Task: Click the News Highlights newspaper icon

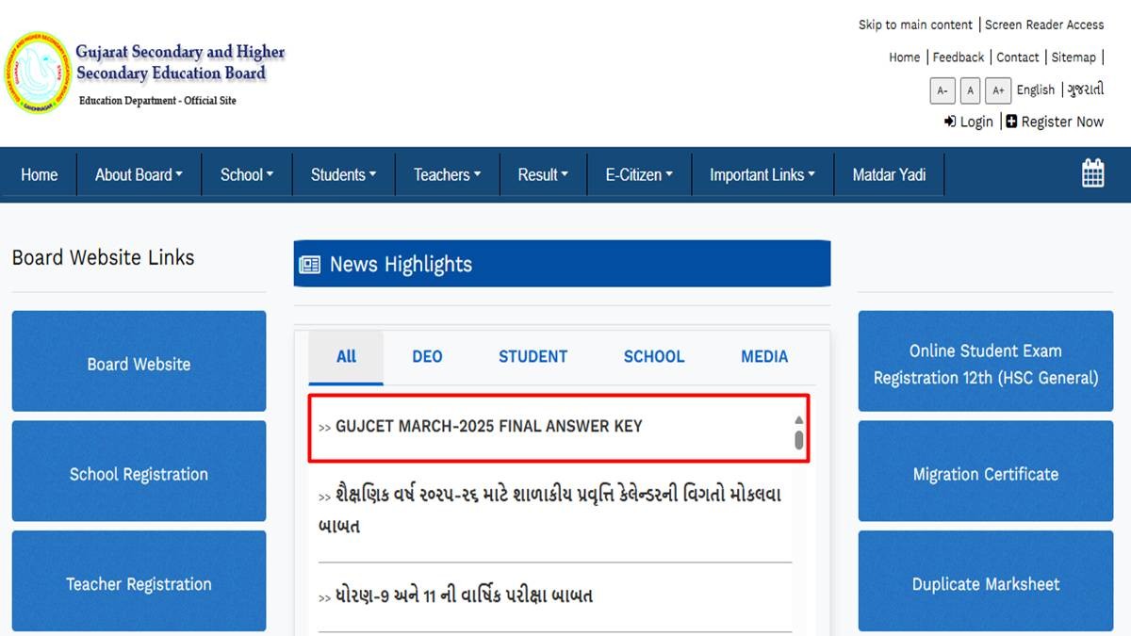Action: 309,265
